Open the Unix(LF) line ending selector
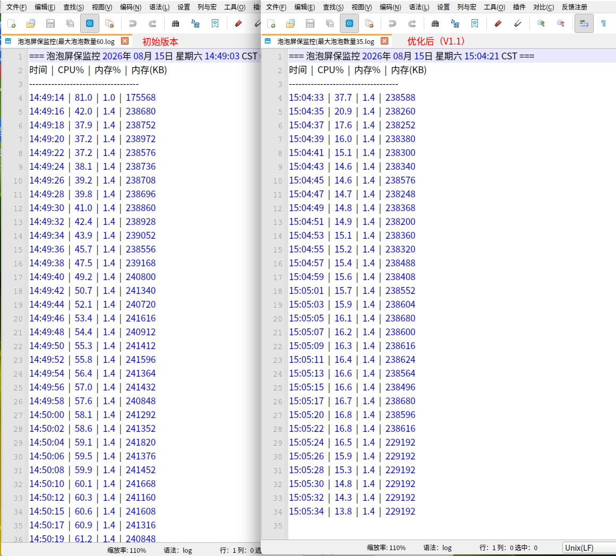The width and height of the screenshot is (616, 556). point(589,548)
